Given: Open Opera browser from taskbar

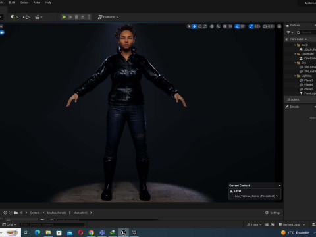Looking at the screenshot, I should [x=80, y=232].
